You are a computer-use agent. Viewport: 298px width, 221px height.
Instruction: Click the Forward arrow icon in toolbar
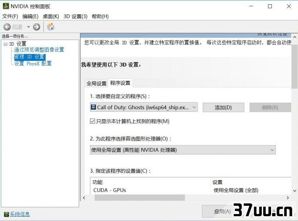[37, 27]
